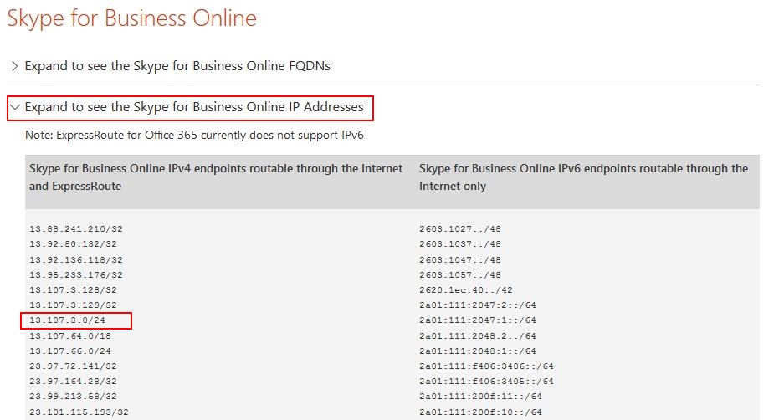
Task: Collapse the Skype for Business Online IP Addresses section
Action: 193,107
